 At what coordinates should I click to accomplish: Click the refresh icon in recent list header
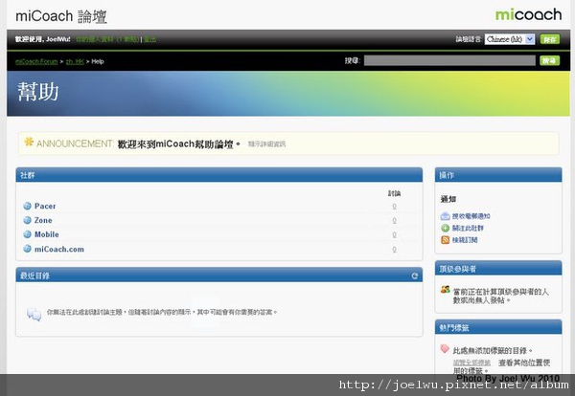point(415,275)
